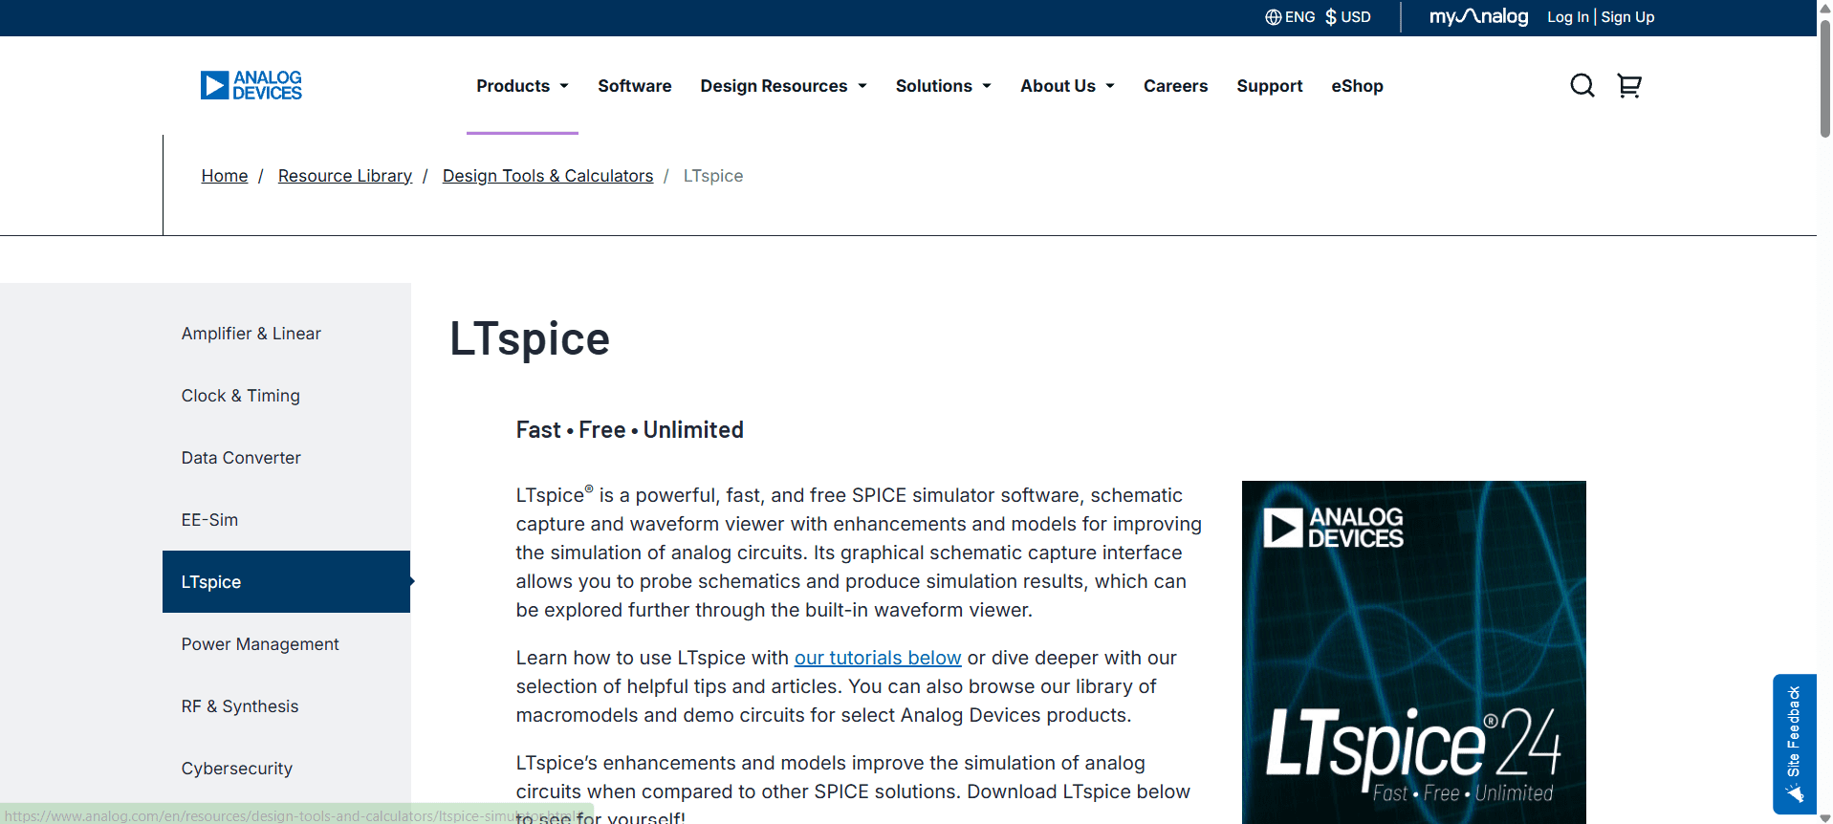Viewport: 1833px width, 824px height.
Task: Follow the "our tutorials below" link
Action: 877,658
